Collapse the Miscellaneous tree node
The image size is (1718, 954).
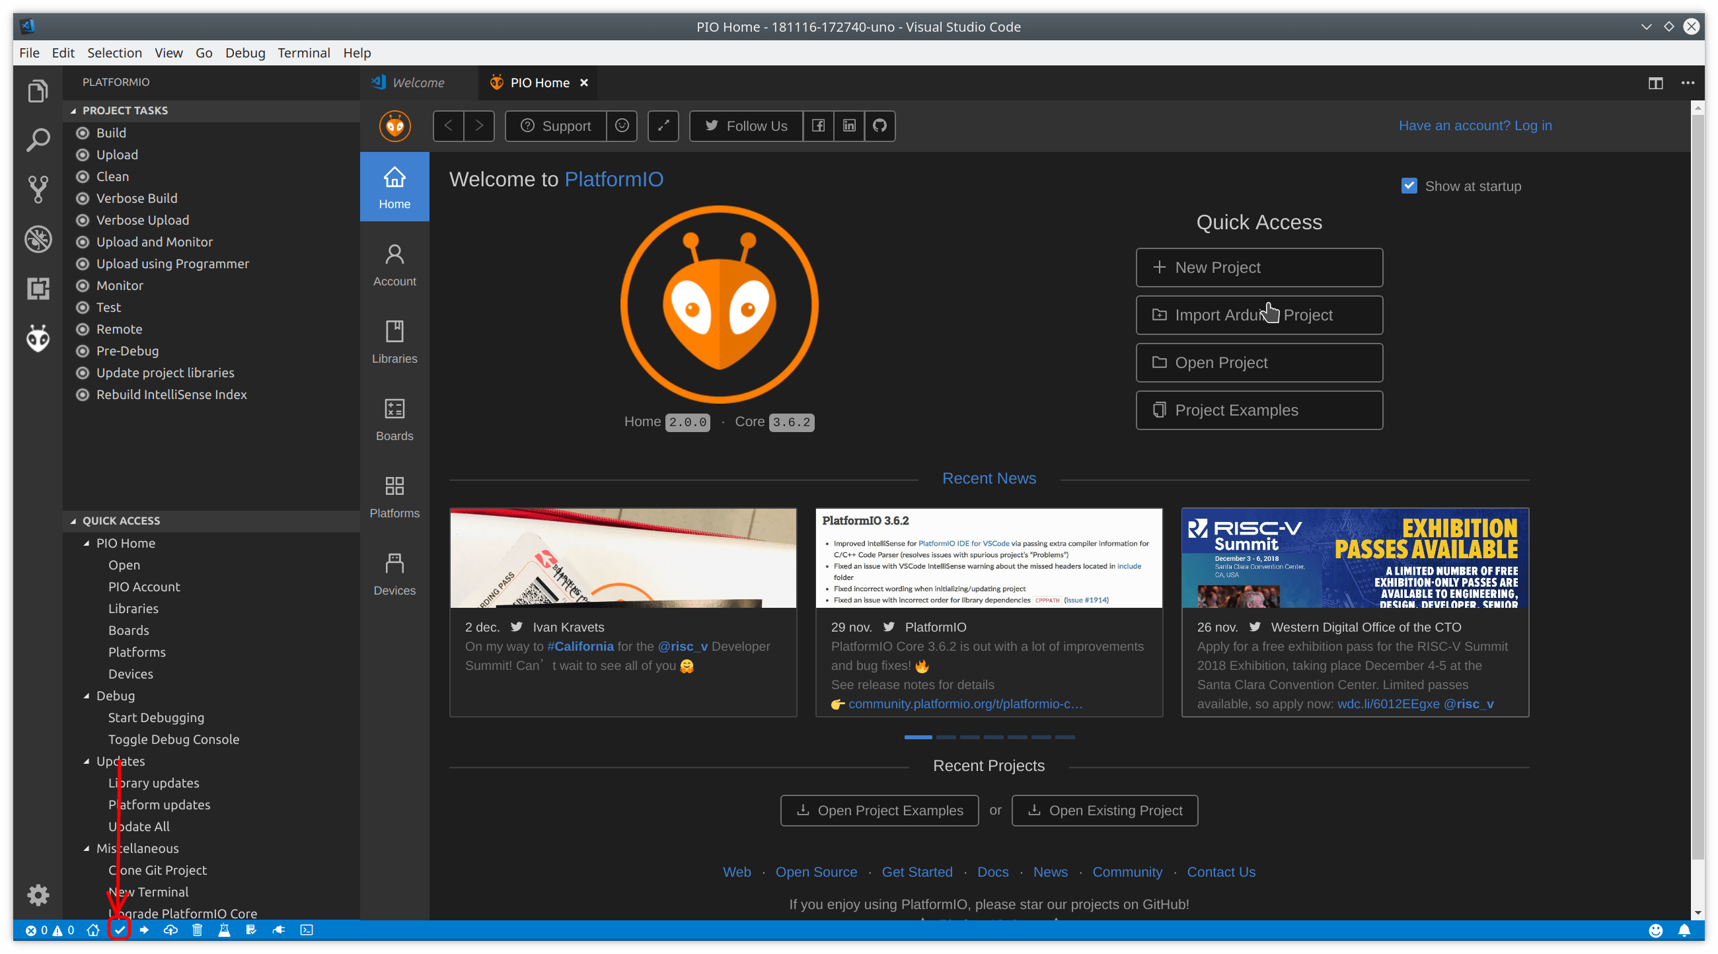tap(87, 849)
